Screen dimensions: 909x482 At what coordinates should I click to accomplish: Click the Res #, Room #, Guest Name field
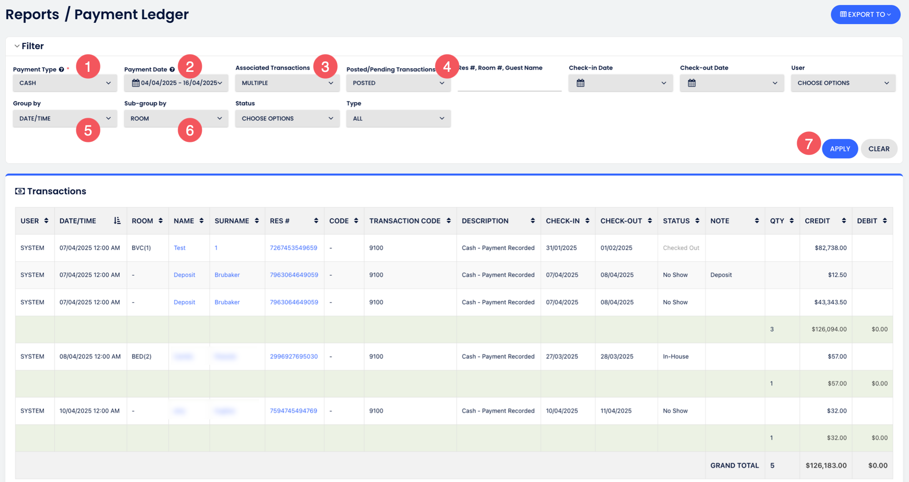509,83
